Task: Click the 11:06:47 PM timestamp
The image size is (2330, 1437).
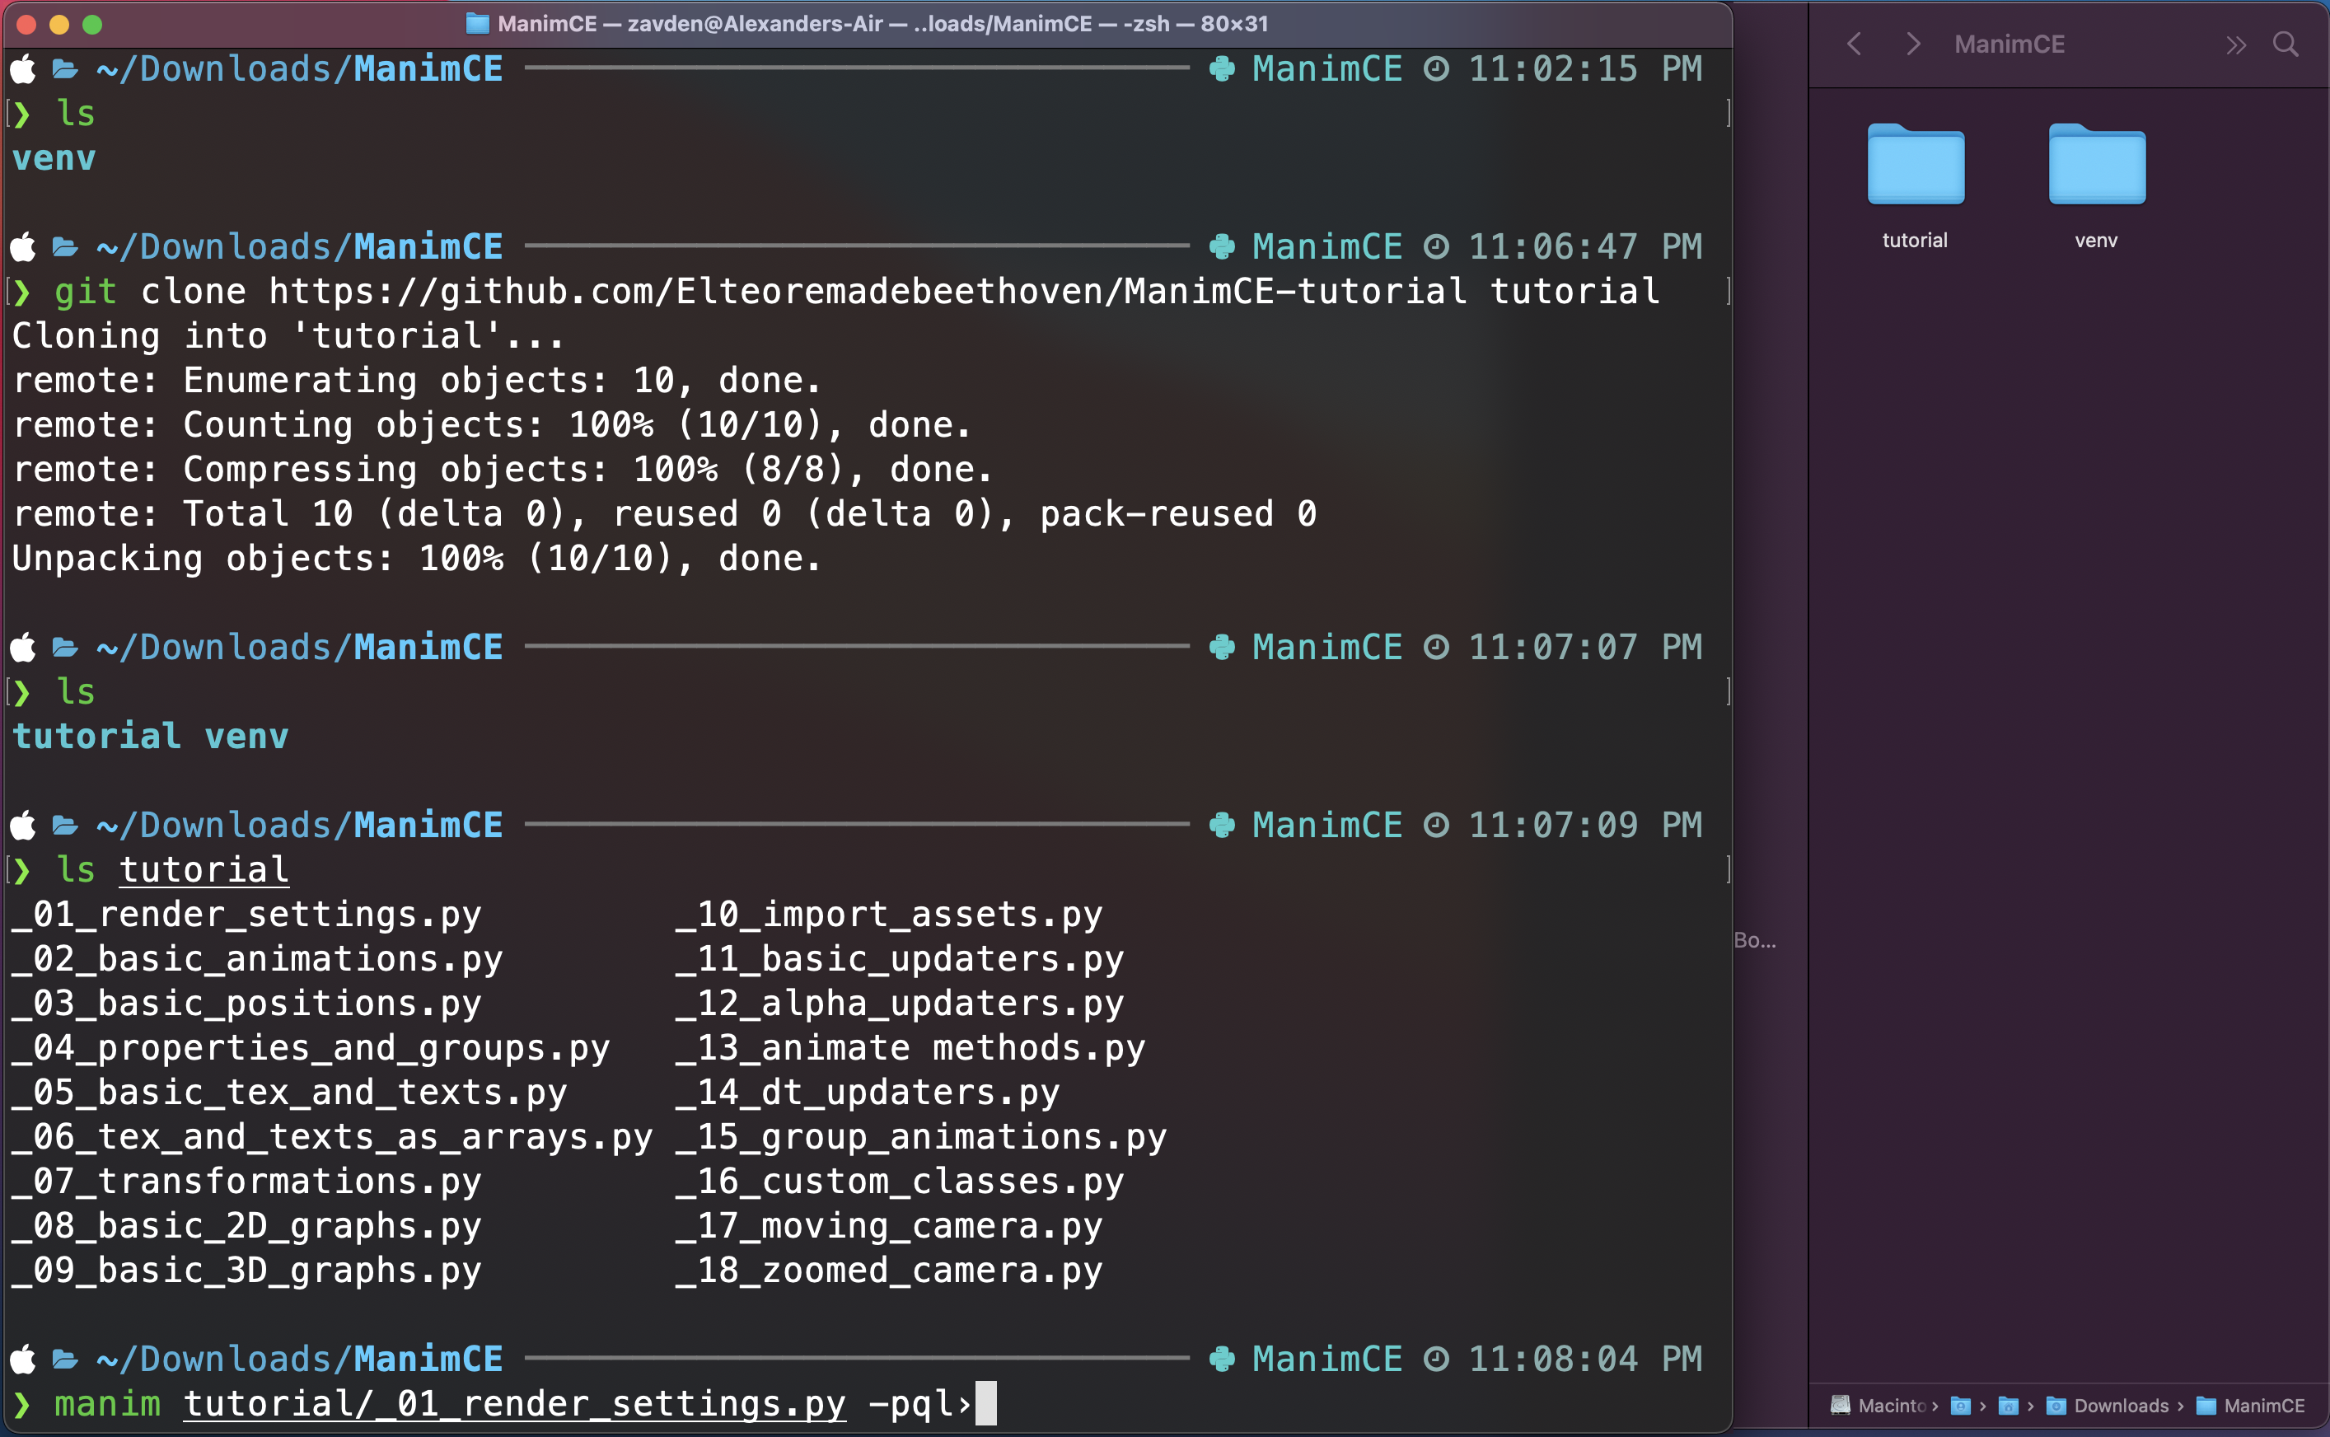Action: point(1585,246)
